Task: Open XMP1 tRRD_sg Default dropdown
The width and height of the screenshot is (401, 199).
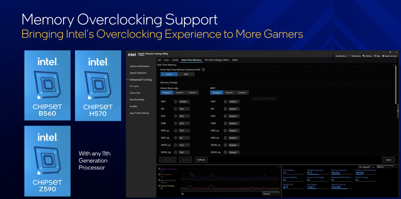Action: [x=234, y=131]
